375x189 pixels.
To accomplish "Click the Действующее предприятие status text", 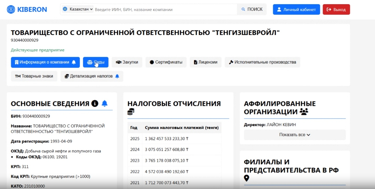I will (x=38, y=50).
